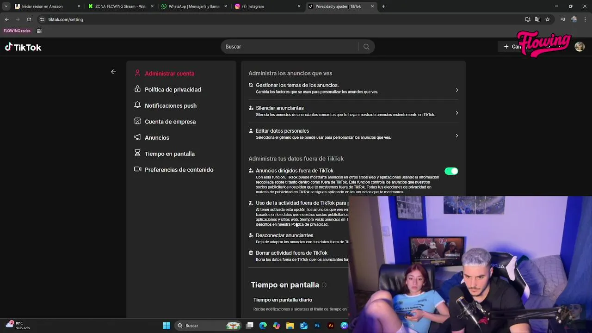Open File Explorer from the taskbar
This screenshot has height=333, width=592.
point(290,326)
